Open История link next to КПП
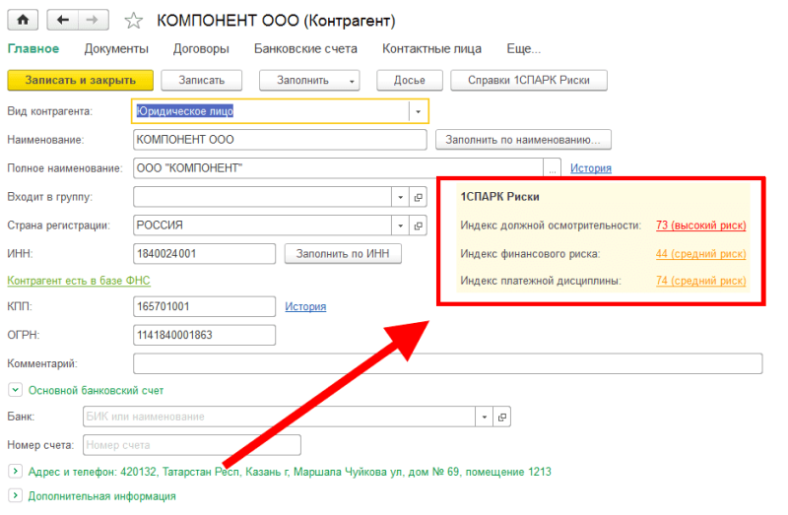Image resolution: width=788 pixels, height=515 pixels. click(x=305, y=306)
